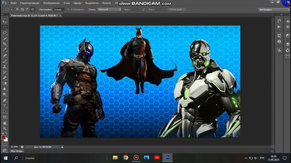Toggle Quick Mask mode
Viewport: 291px width, 163px height.
pyautogui.click(x=5, y=145)
